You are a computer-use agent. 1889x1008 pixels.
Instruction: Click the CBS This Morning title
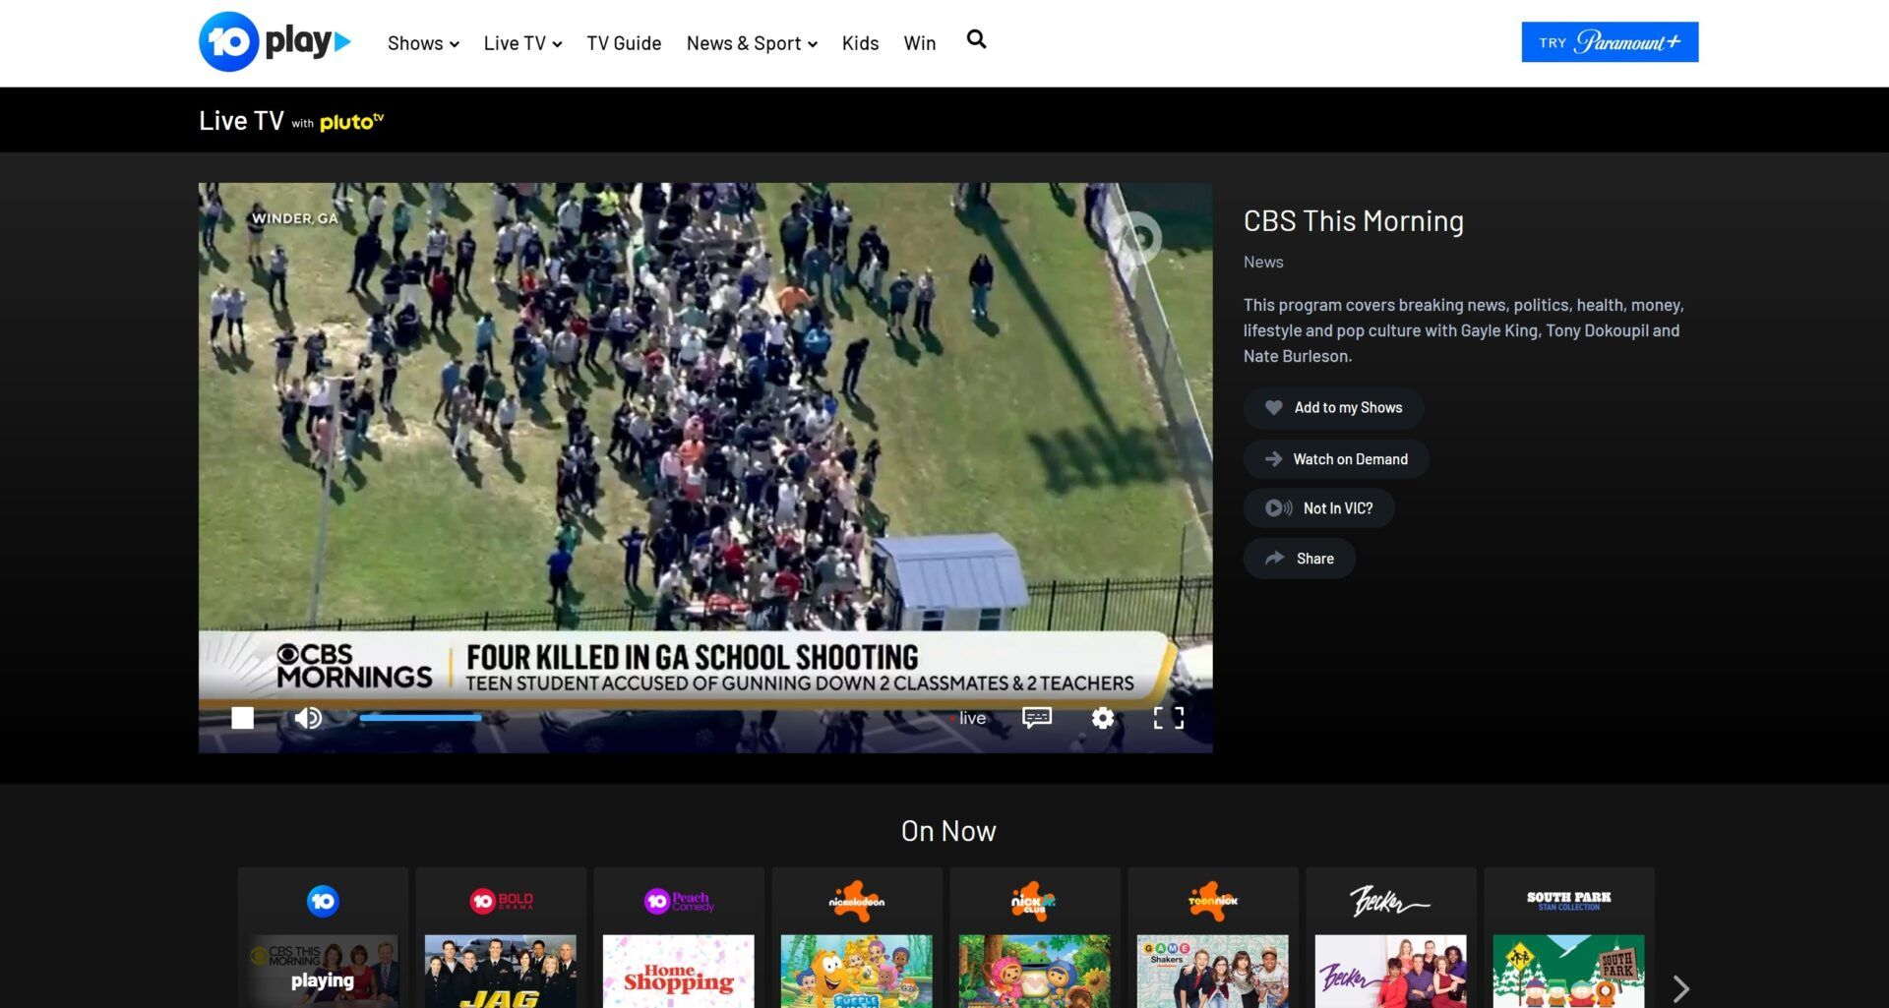tap(1354, 221)
